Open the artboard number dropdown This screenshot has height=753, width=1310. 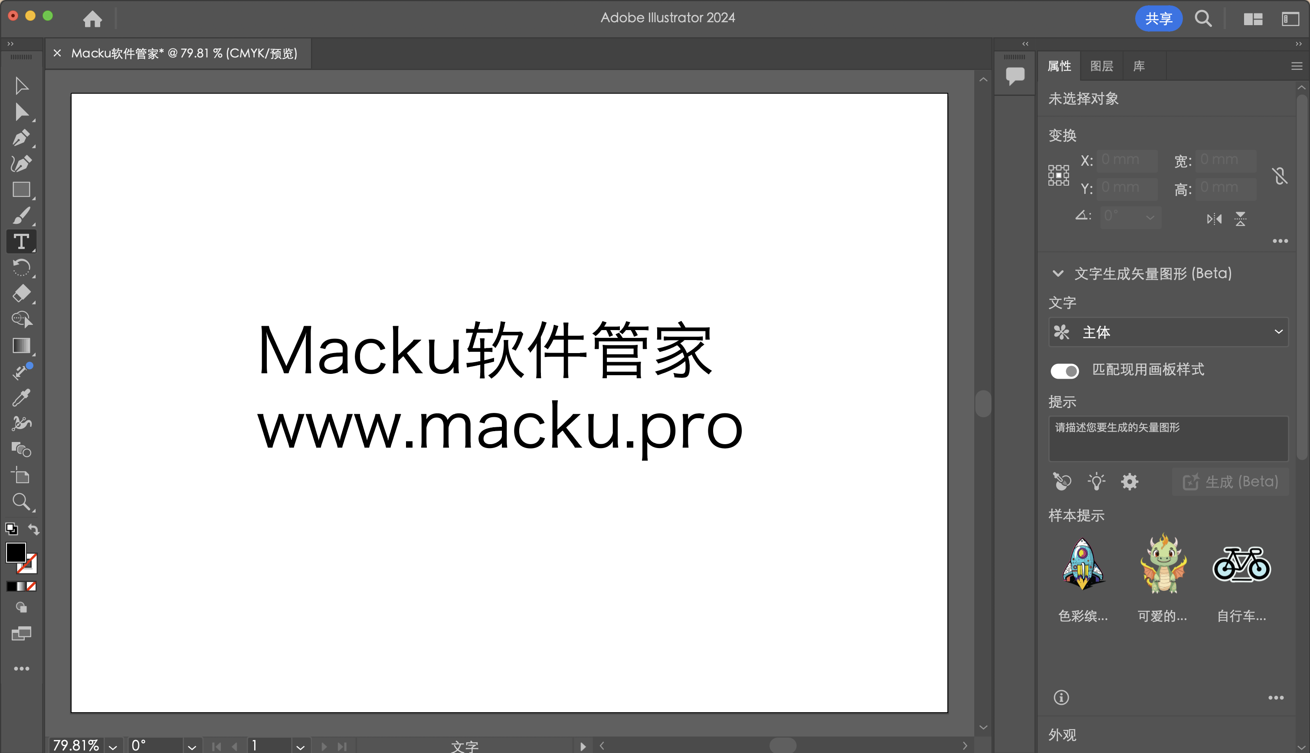click(x=300, y=746)
